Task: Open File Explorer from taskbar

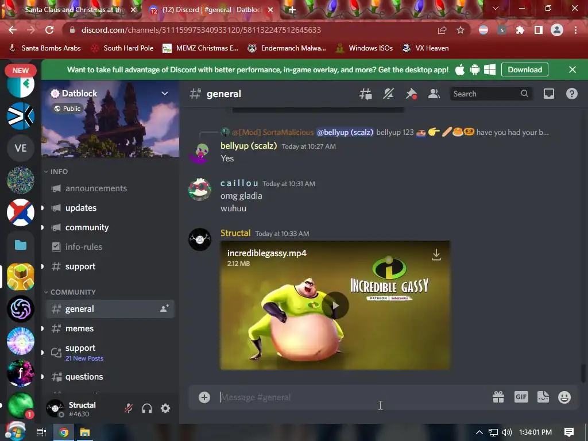Action: (85, 432)
